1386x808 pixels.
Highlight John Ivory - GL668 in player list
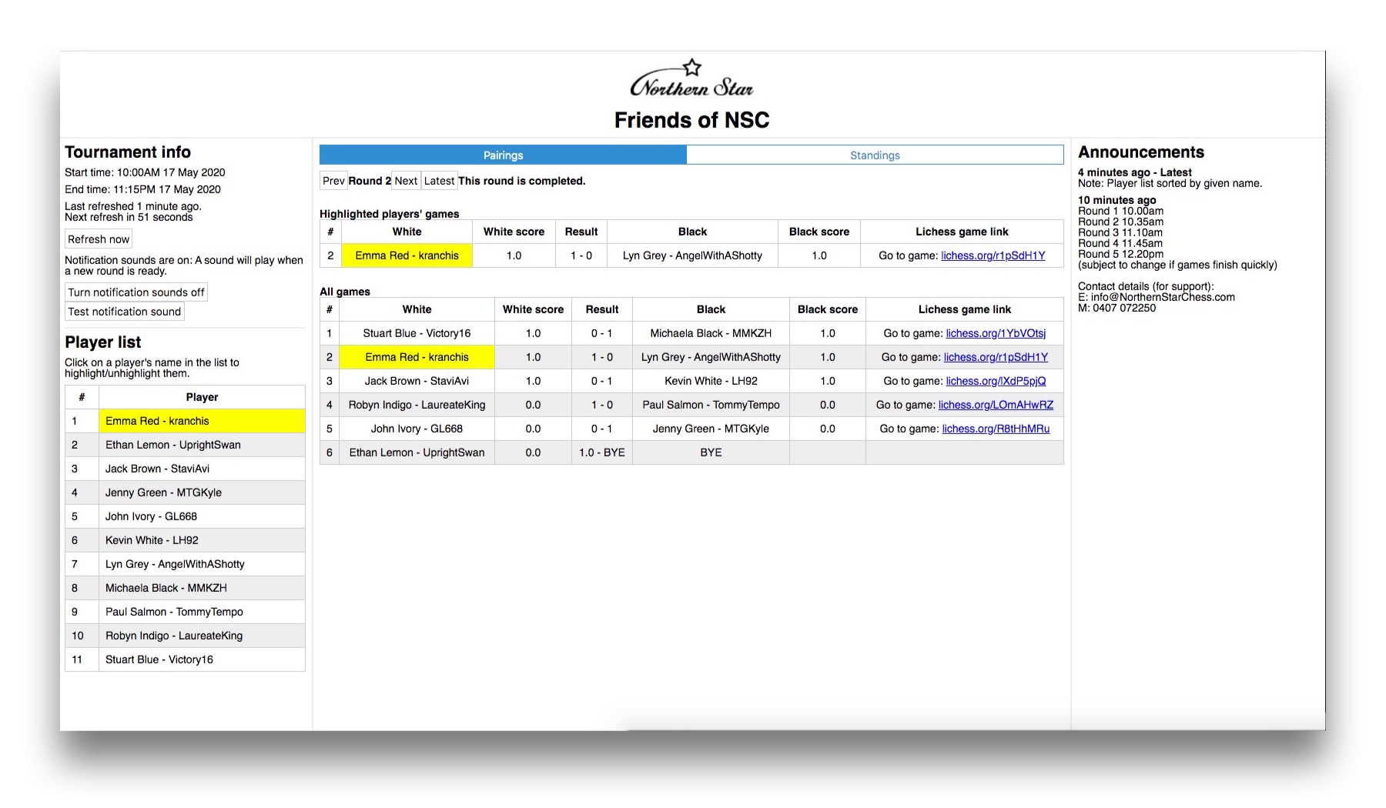[202, 516]
